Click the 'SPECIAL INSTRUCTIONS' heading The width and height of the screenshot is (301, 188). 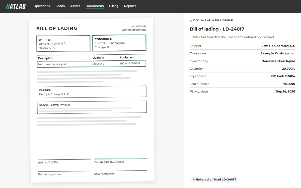click(x=54, y=105)
